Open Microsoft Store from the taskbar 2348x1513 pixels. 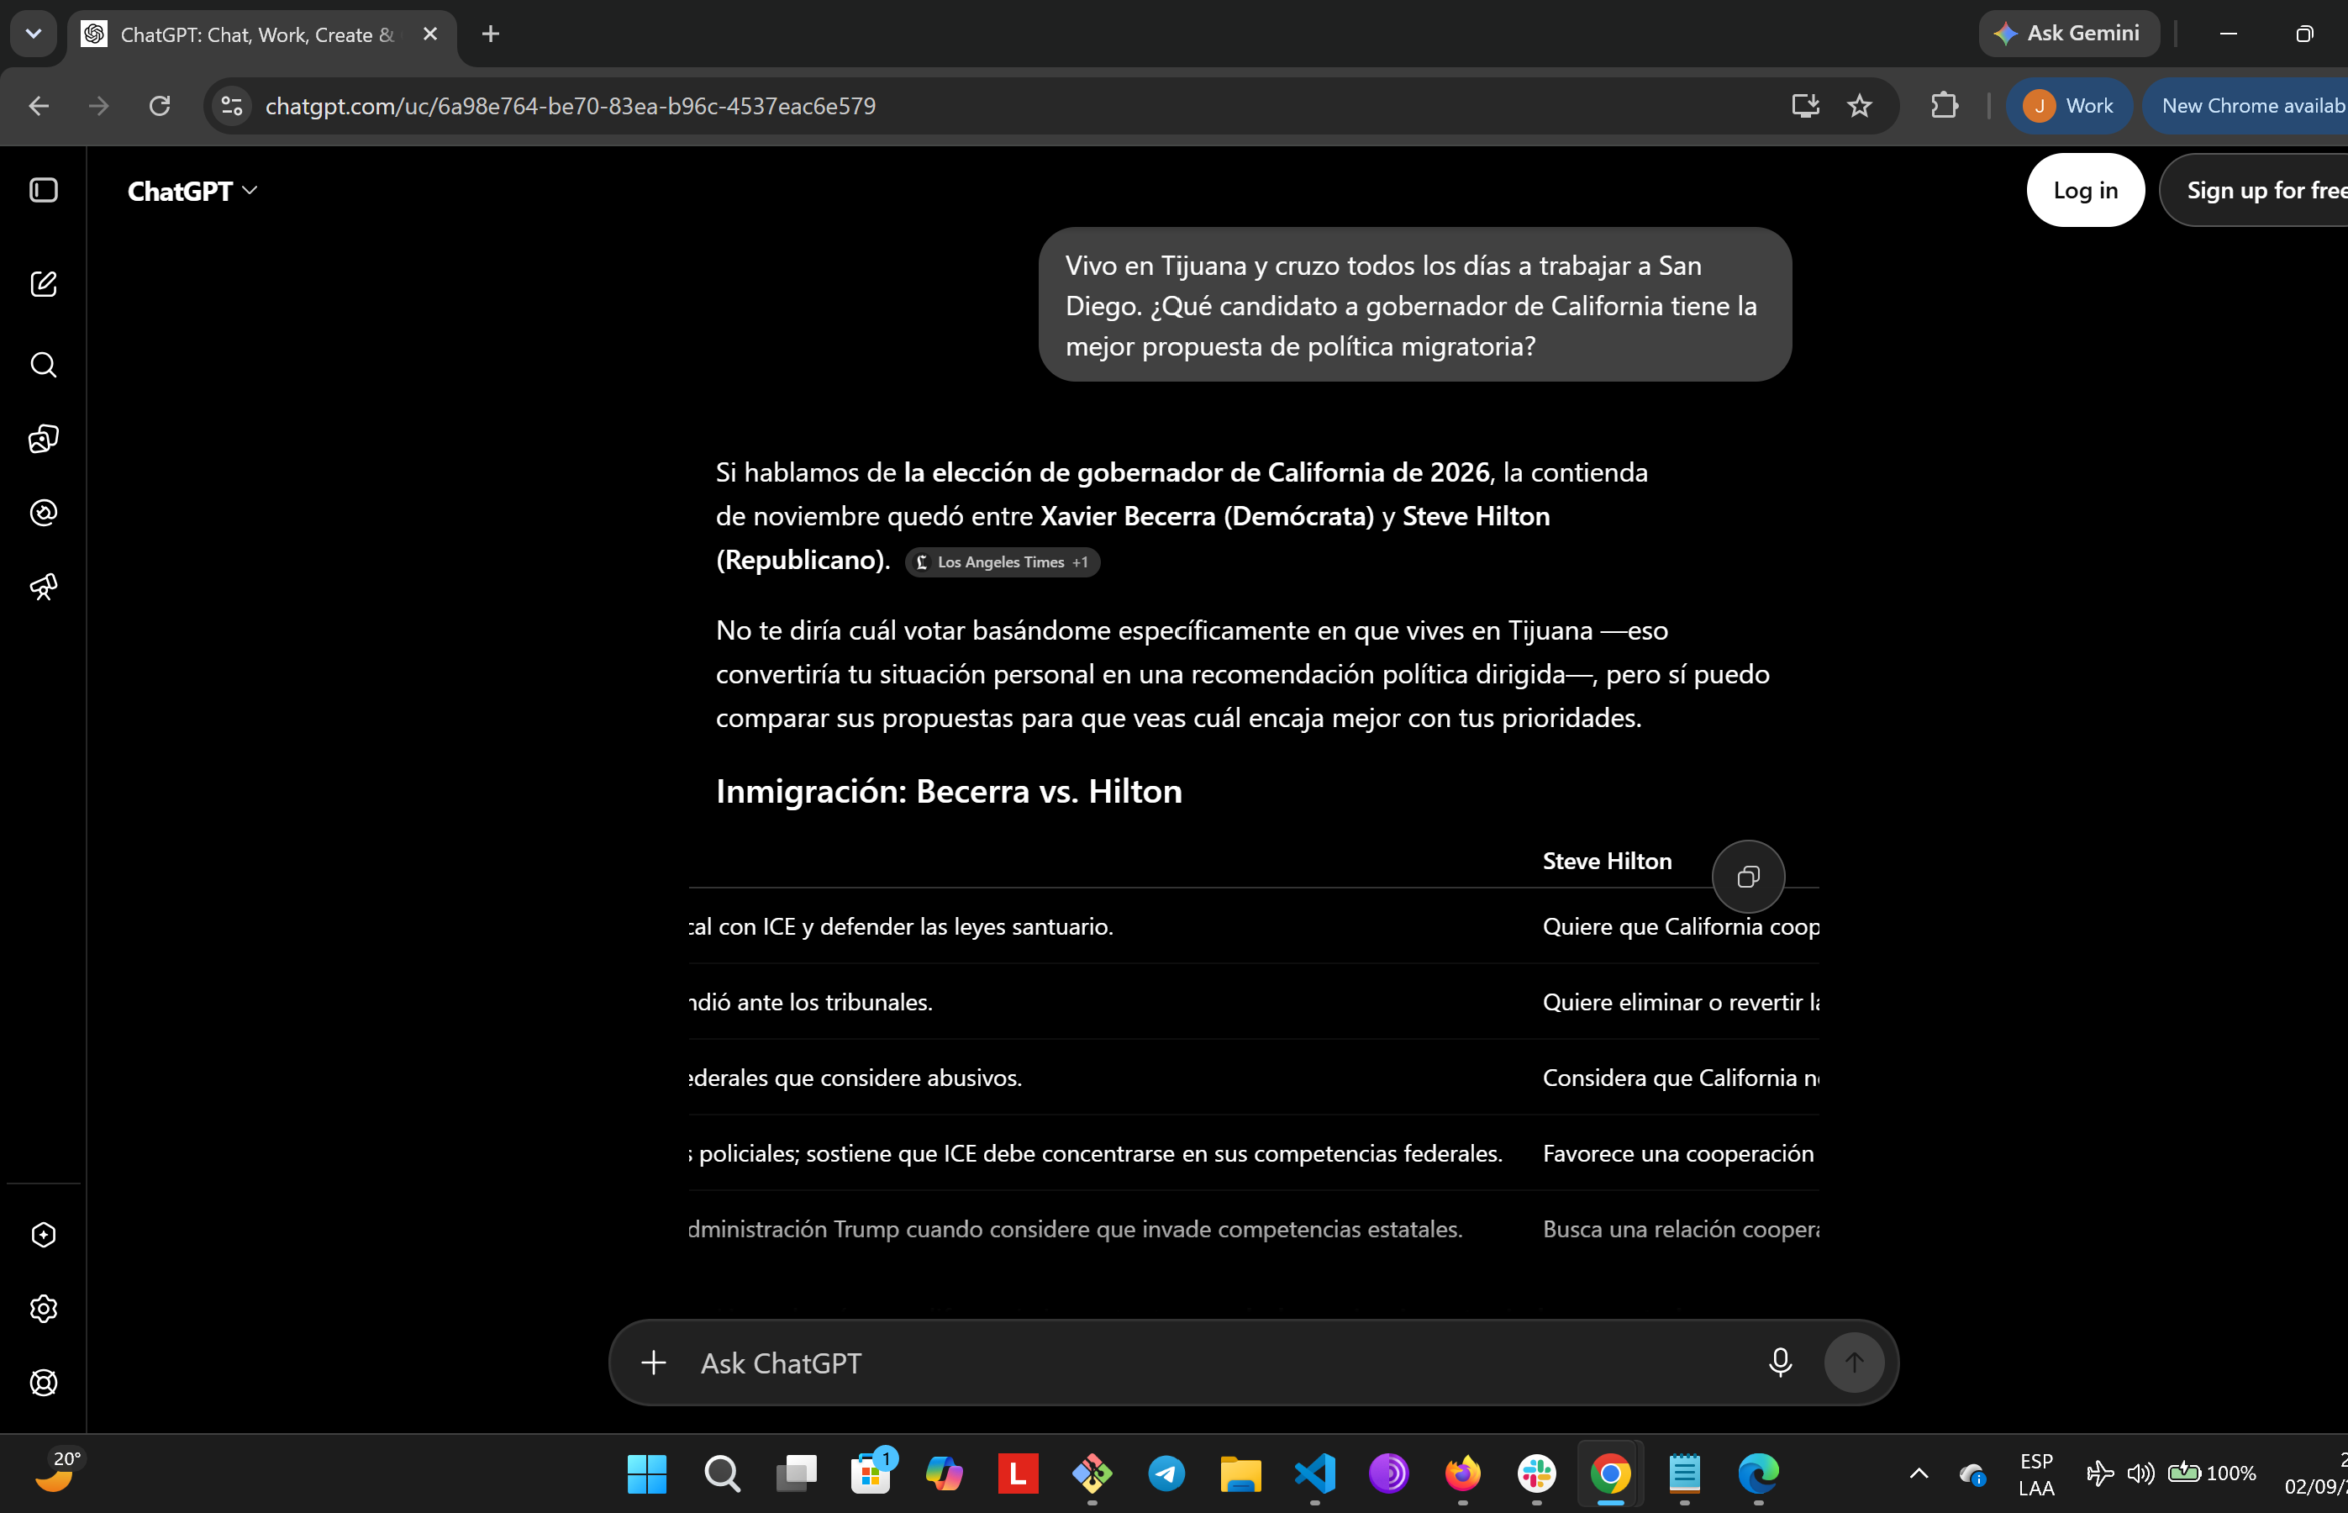click(x=870, y=1473)
